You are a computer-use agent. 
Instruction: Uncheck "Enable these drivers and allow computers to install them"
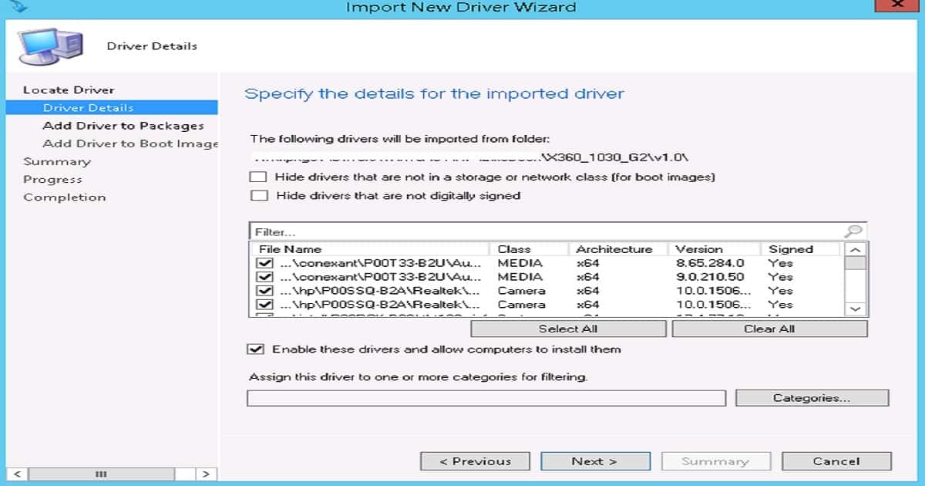[x=260, y=349]
